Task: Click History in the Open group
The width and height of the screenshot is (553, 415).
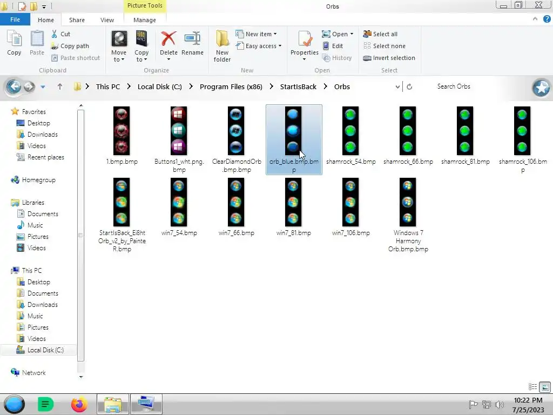Action: point(337,58)
